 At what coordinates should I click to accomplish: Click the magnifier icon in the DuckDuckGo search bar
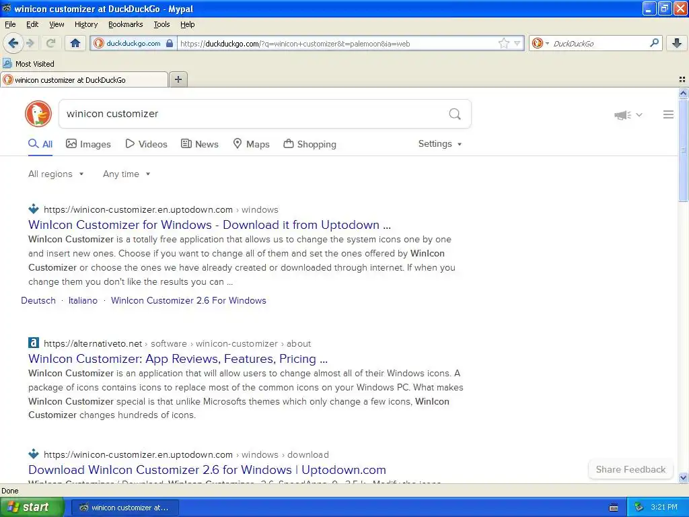tap(654, 43)
